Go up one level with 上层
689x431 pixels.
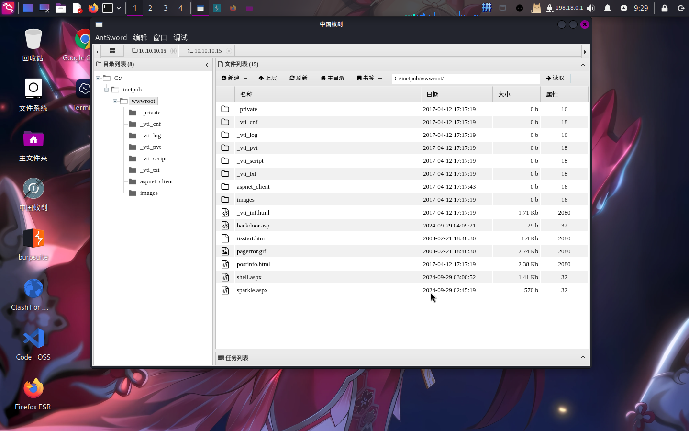pyautogui.click(x=267, y=78)
